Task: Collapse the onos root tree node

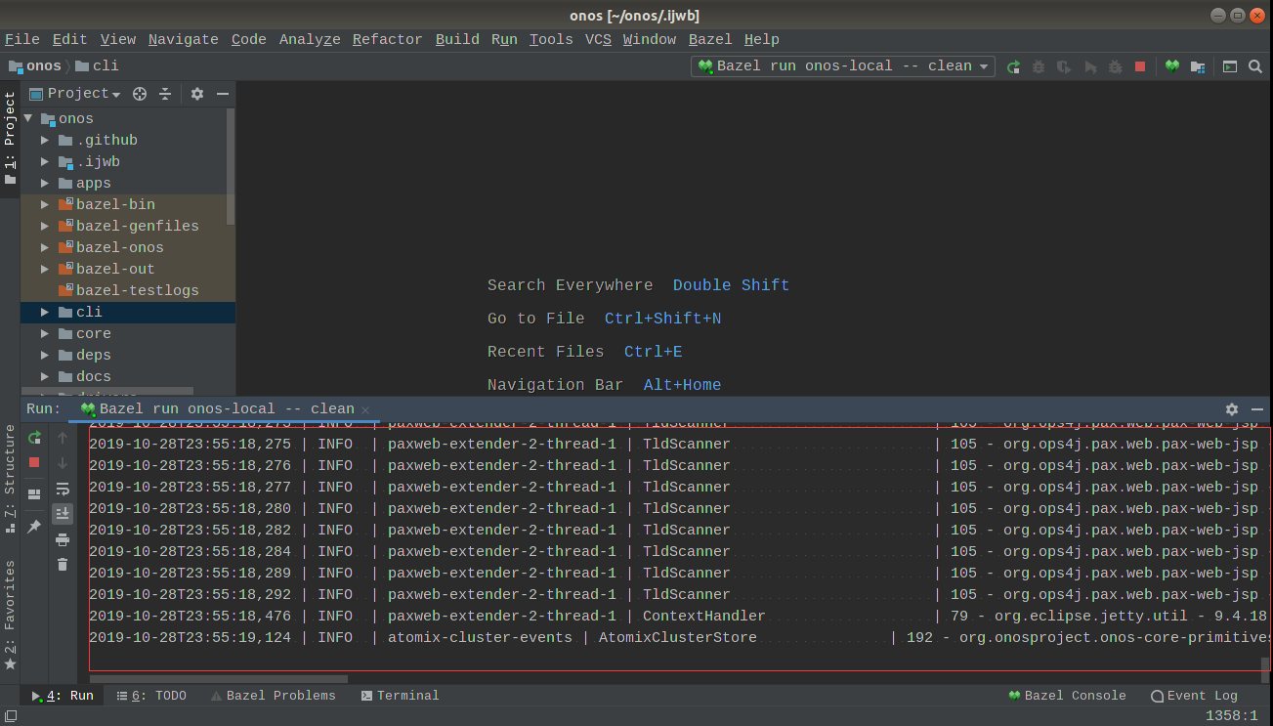Action: [x=28, y=119]
